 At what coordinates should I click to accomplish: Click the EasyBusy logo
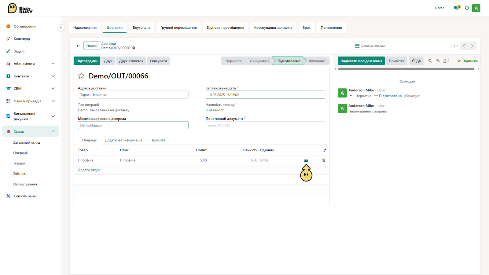pos(20,8)
